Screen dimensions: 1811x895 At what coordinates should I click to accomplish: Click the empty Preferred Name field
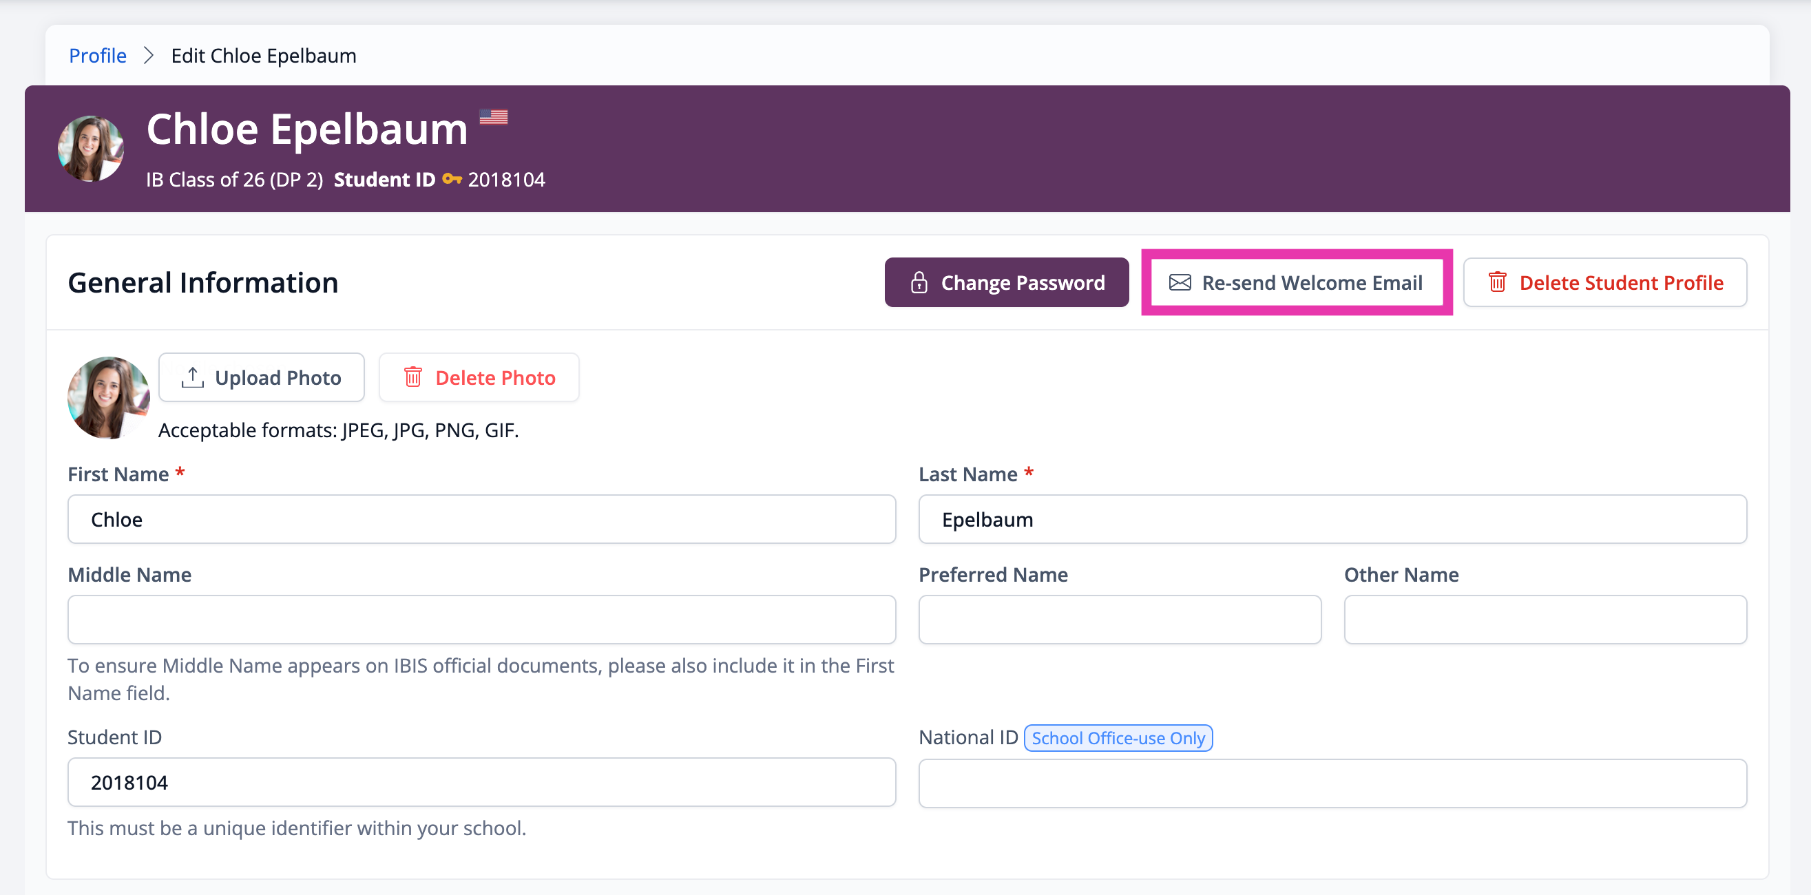1119,620
